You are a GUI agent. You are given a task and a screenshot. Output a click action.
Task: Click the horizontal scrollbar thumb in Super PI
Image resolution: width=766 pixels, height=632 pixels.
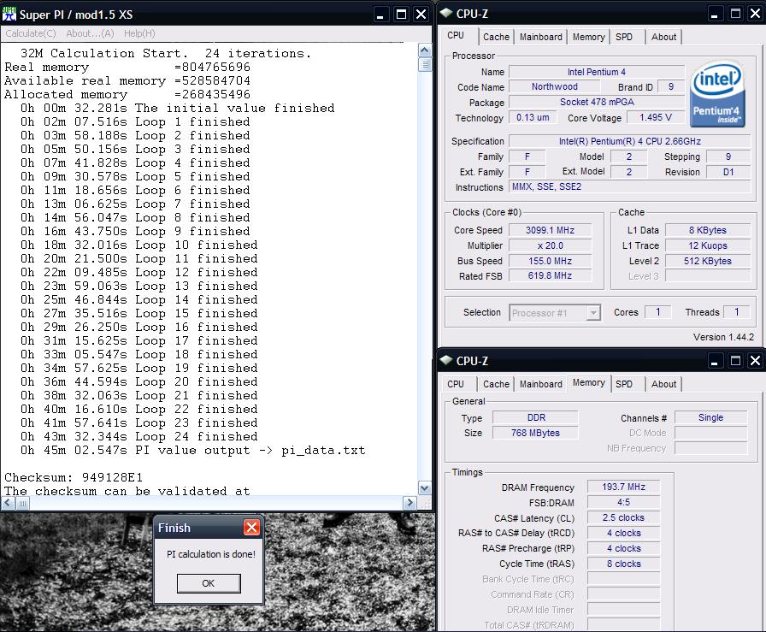(x=23, y=503)
